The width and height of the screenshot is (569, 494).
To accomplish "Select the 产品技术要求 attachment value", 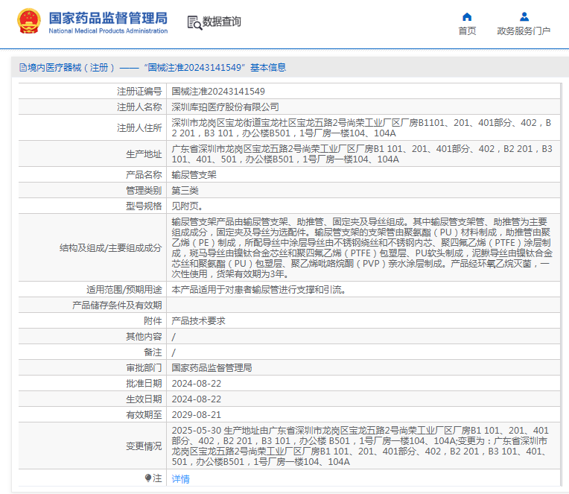I will click(x=199, y=321).
